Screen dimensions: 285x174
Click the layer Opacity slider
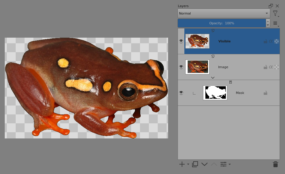click(x=222, y=23)
